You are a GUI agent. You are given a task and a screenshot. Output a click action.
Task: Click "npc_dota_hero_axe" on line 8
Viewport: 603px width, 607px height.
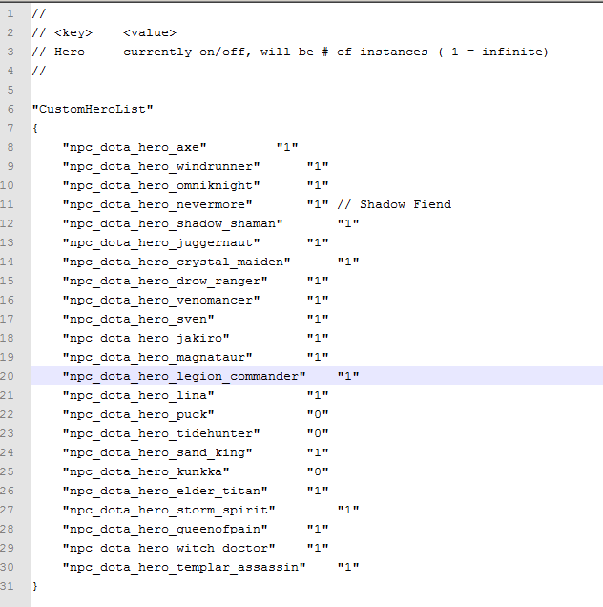click(135, 147)
